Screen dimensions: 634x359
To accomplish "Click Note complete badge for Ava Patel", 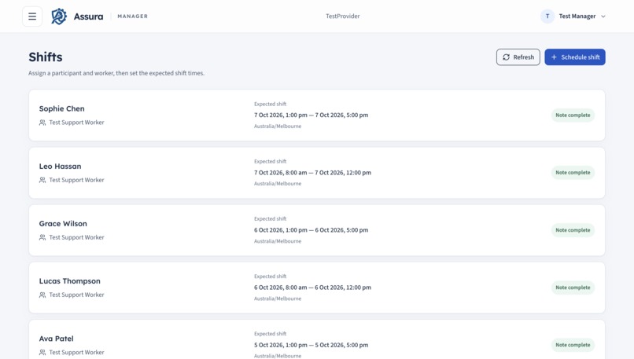I will (573, 345).
